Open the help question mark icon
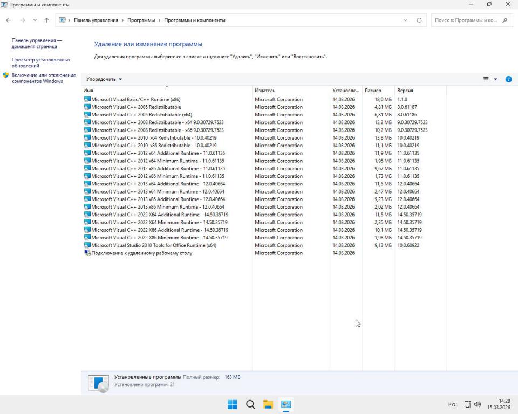This screenshot has width=518, height=414. pyautogui.click(x=508, y=79)
